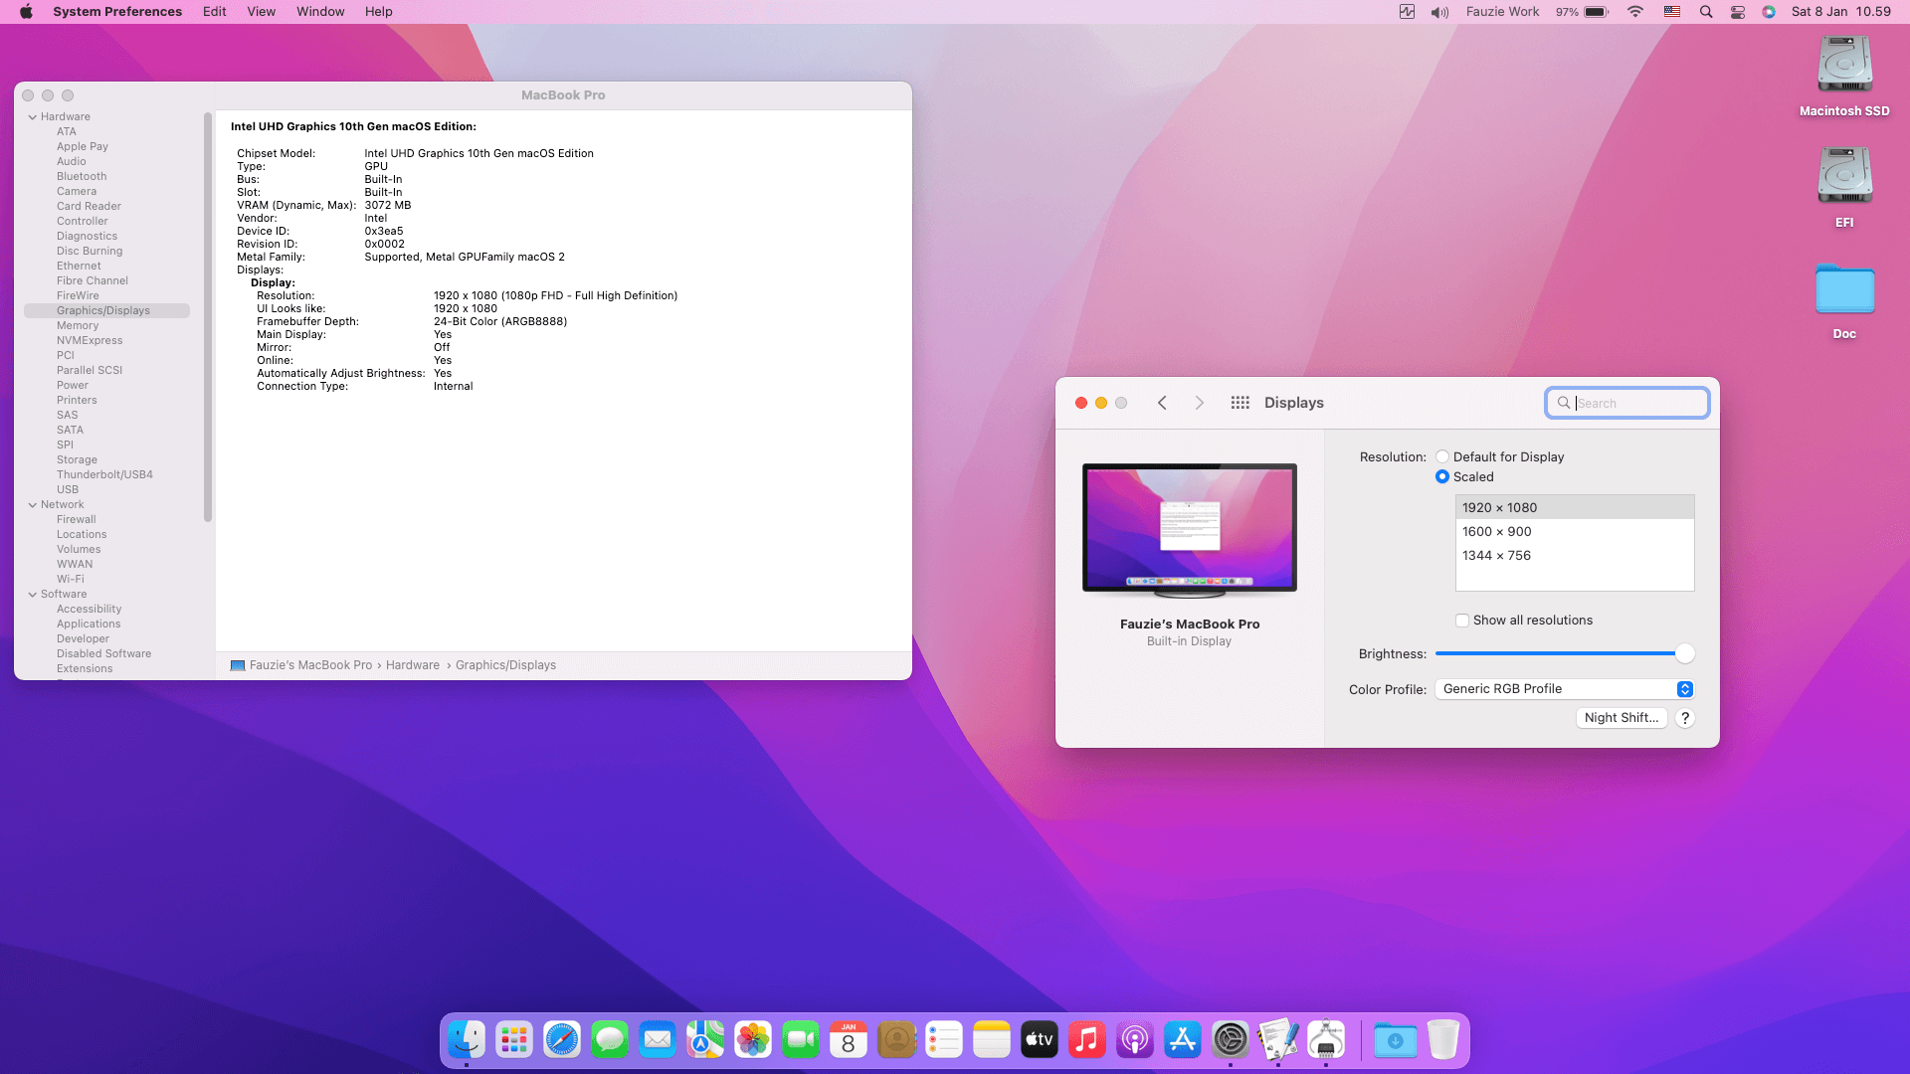This screenshot has height=1074, width=1910.
Task: Launch Maps from the dock
Action: pyautogui.click(x=705, y=1040)
